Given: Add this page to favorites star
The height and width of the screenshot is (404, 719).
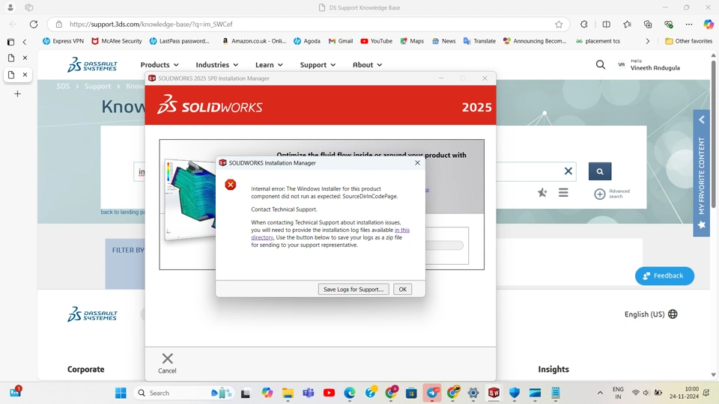Looking at the screenshot, I should coord(559,24).
